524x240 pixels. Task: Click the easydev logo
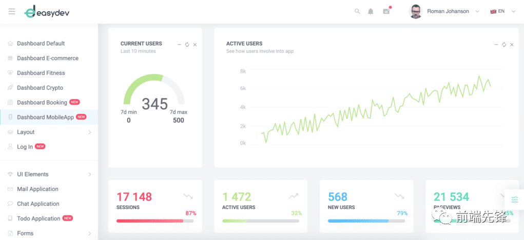(47, 12)
